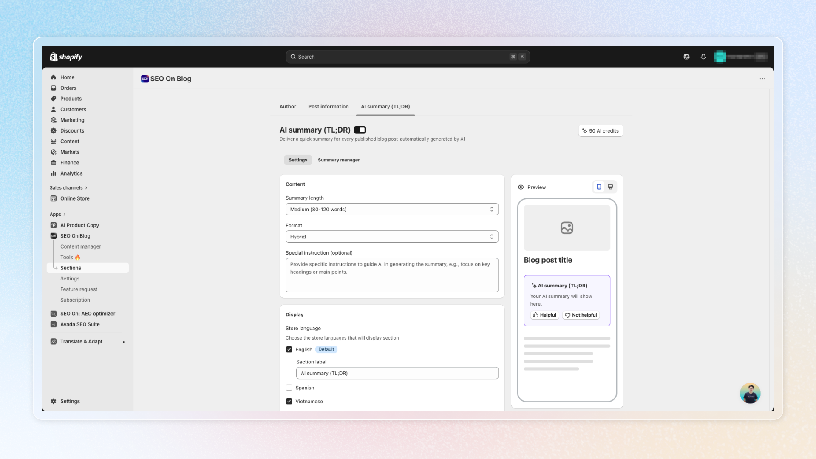Open the support chat avatar
Viewport: 816px width, 459px height.
click(750, 393)
